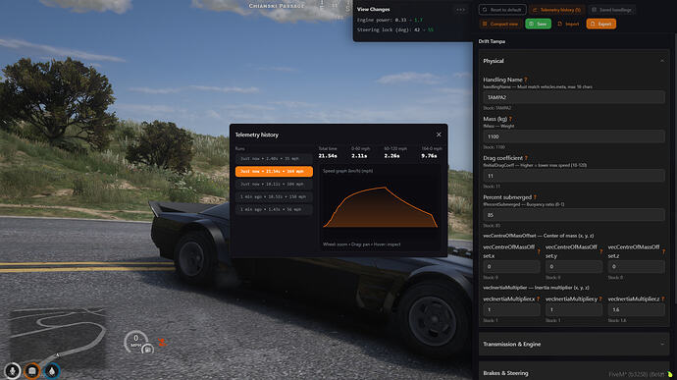Click the Percent submerged input field

click(x=574, y=215)
